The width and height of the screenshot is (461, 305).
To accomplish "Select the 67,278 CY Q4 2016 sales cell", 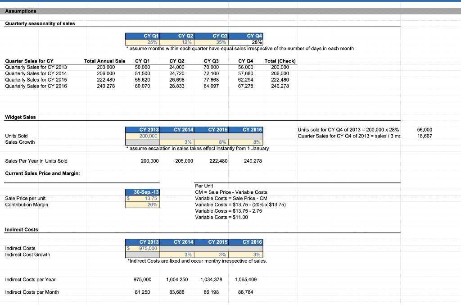I will pyautogui.click(x=246, y=86).
